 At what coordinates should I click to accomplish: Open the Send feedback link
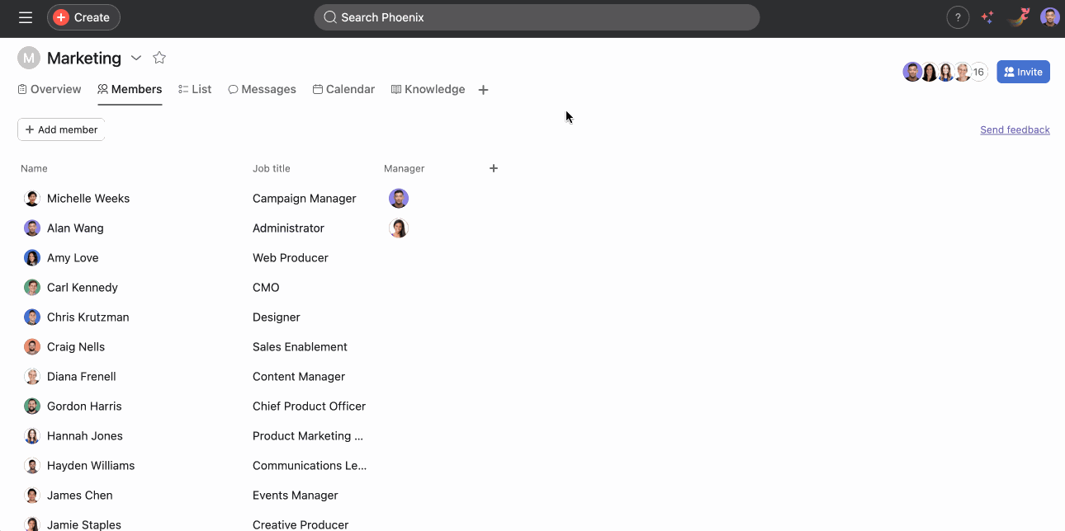tap(1015, 129)
